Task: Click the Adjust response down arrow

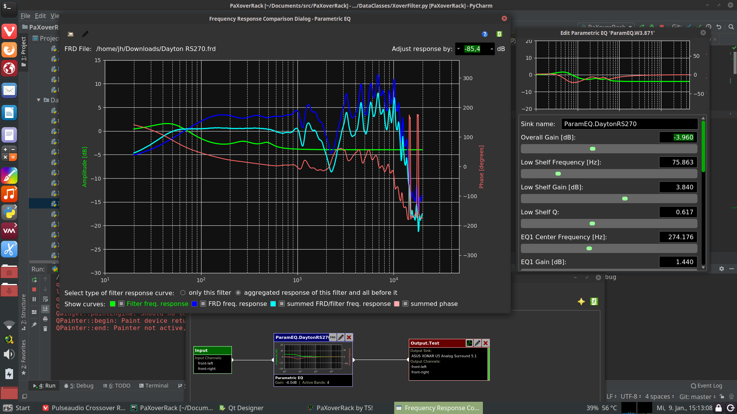Action: pos(458,49)
